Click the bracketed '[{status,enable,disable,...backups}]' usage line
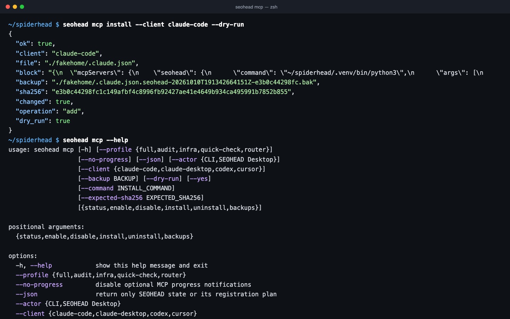This screenshot has height=319, width=510. (170, 208)
